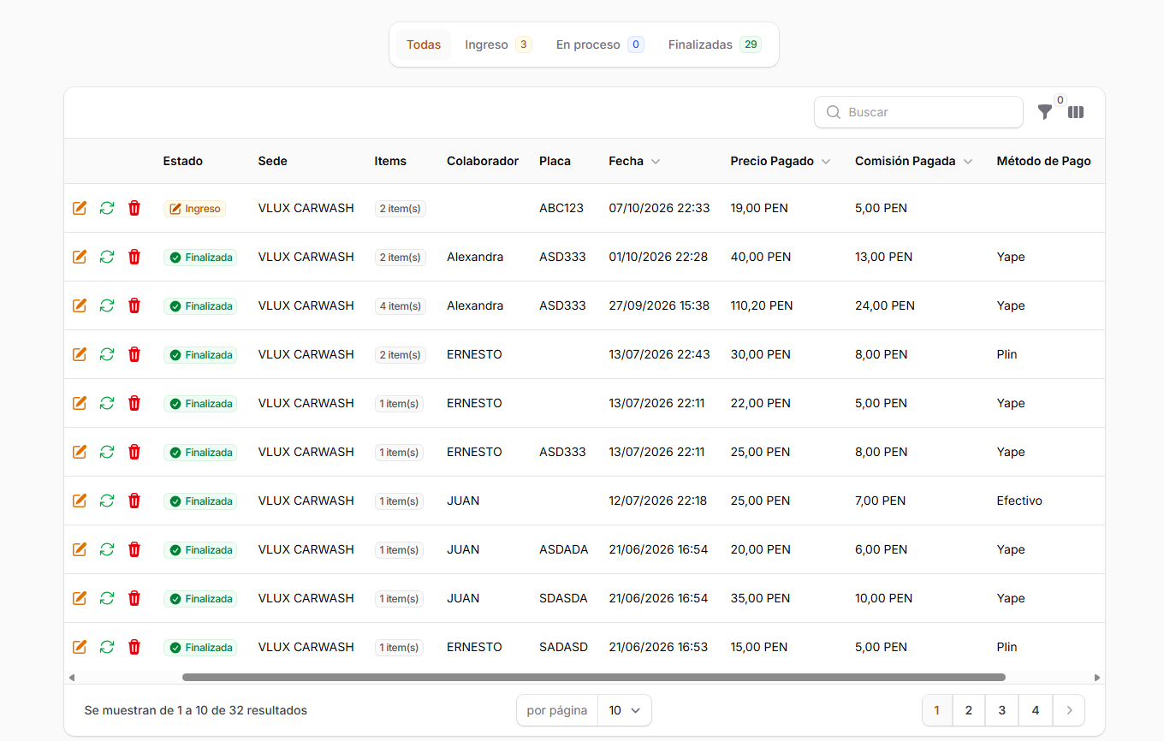Viewport: 1164px width, 741px height.
Task: Change status of the ASDADA order
Action: (x=107, y=549)
